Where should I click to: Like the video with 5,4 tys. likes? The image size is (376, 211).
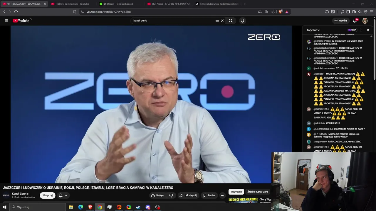pyautogui.click(x=157, y=195)
